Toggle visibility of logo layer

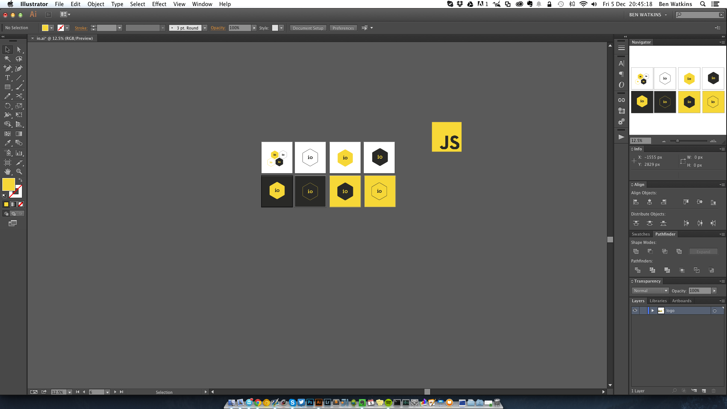click(635, 311)
